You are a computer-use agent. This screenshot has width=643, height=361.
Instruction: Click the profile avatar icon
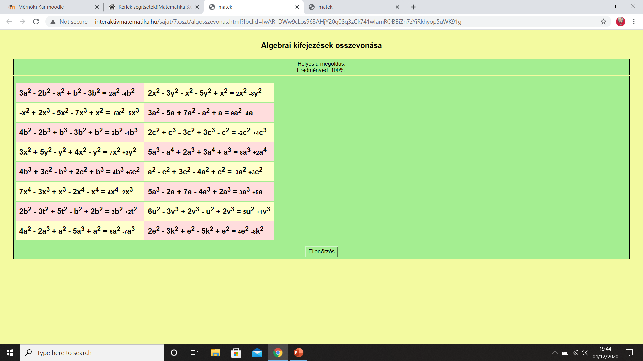click(620, 22)
